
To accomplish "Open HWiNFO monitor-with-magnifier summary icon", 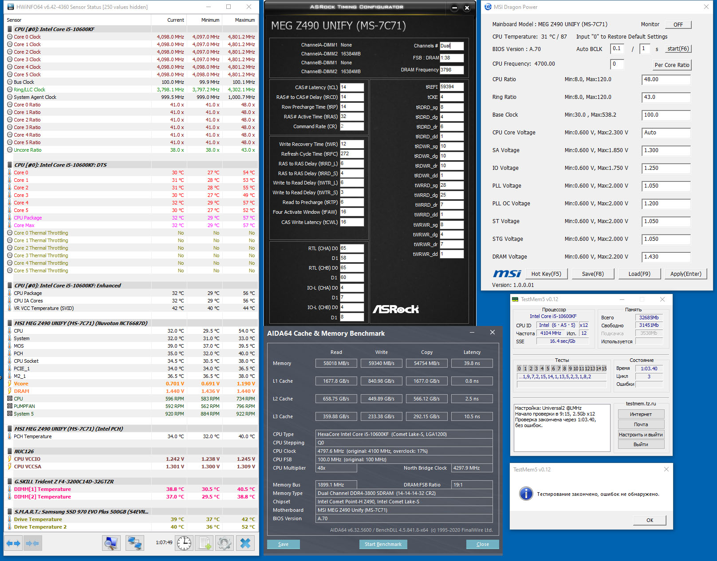I will 111,543.
